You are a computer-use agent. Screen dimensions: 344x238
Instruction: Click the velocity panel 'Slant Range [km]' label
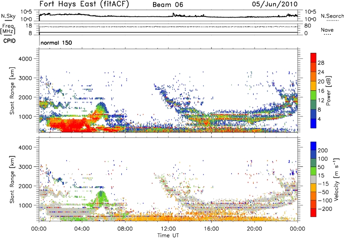12,179
